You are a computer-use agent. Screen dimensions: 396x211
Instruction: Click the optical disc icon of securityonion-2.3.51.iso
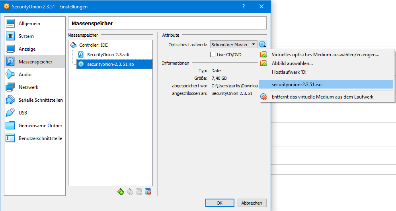(x=81, y=64)
